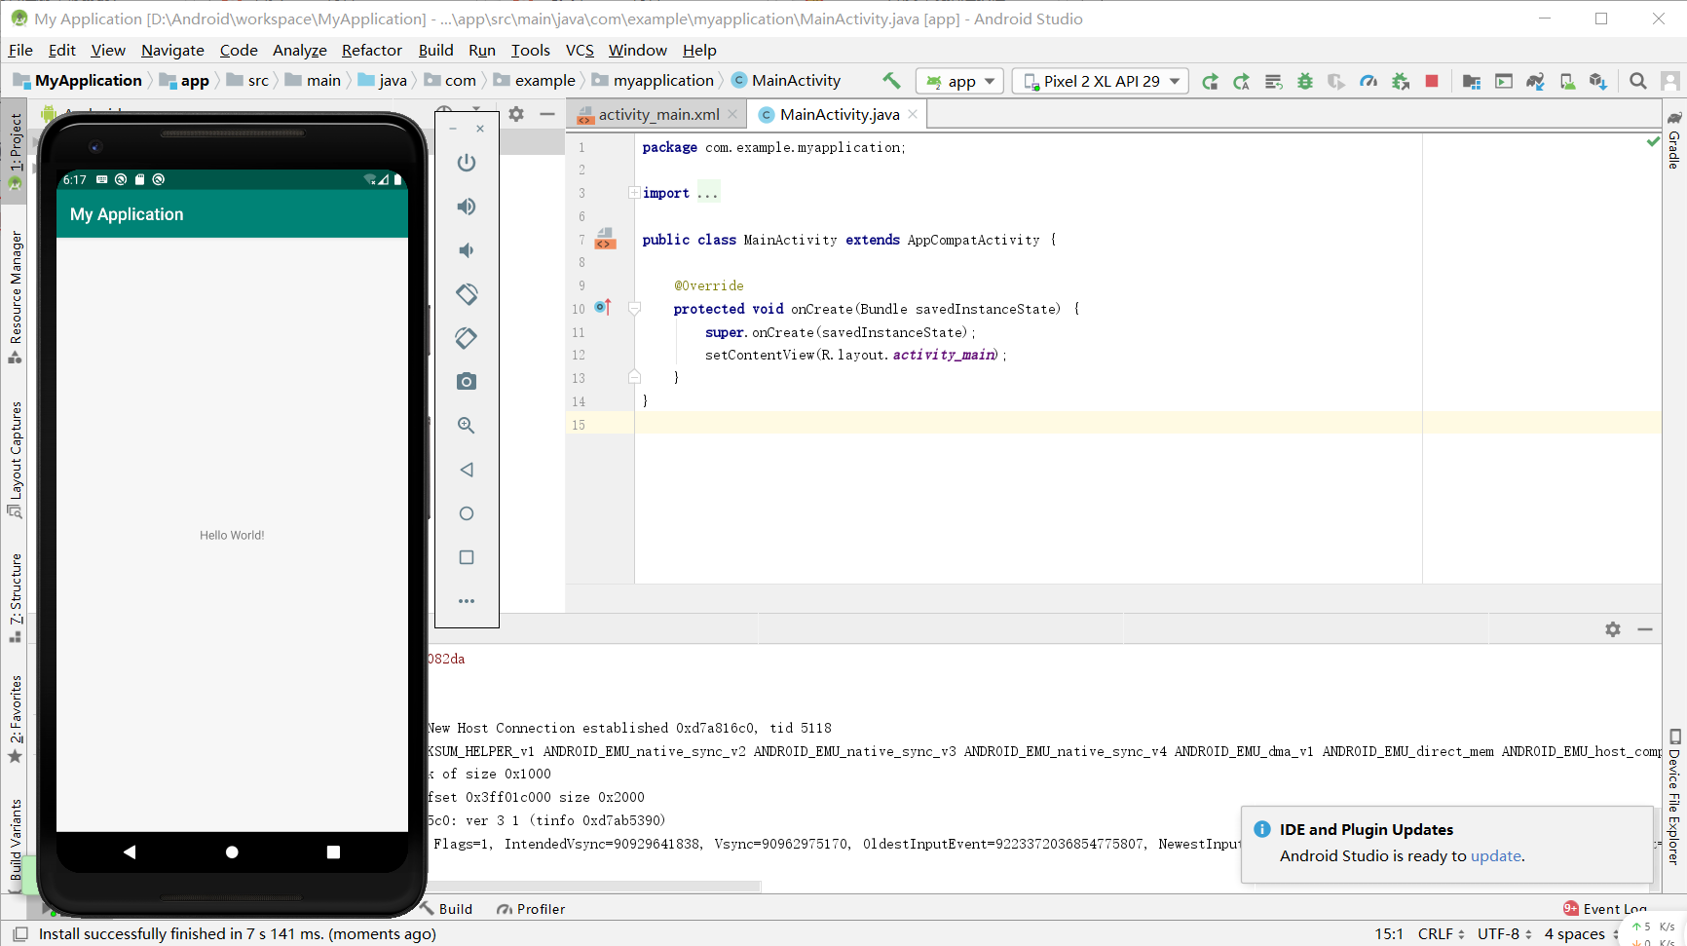Click fold end marker on line 13
This screenshot has height=946, width=1687.
634,377
